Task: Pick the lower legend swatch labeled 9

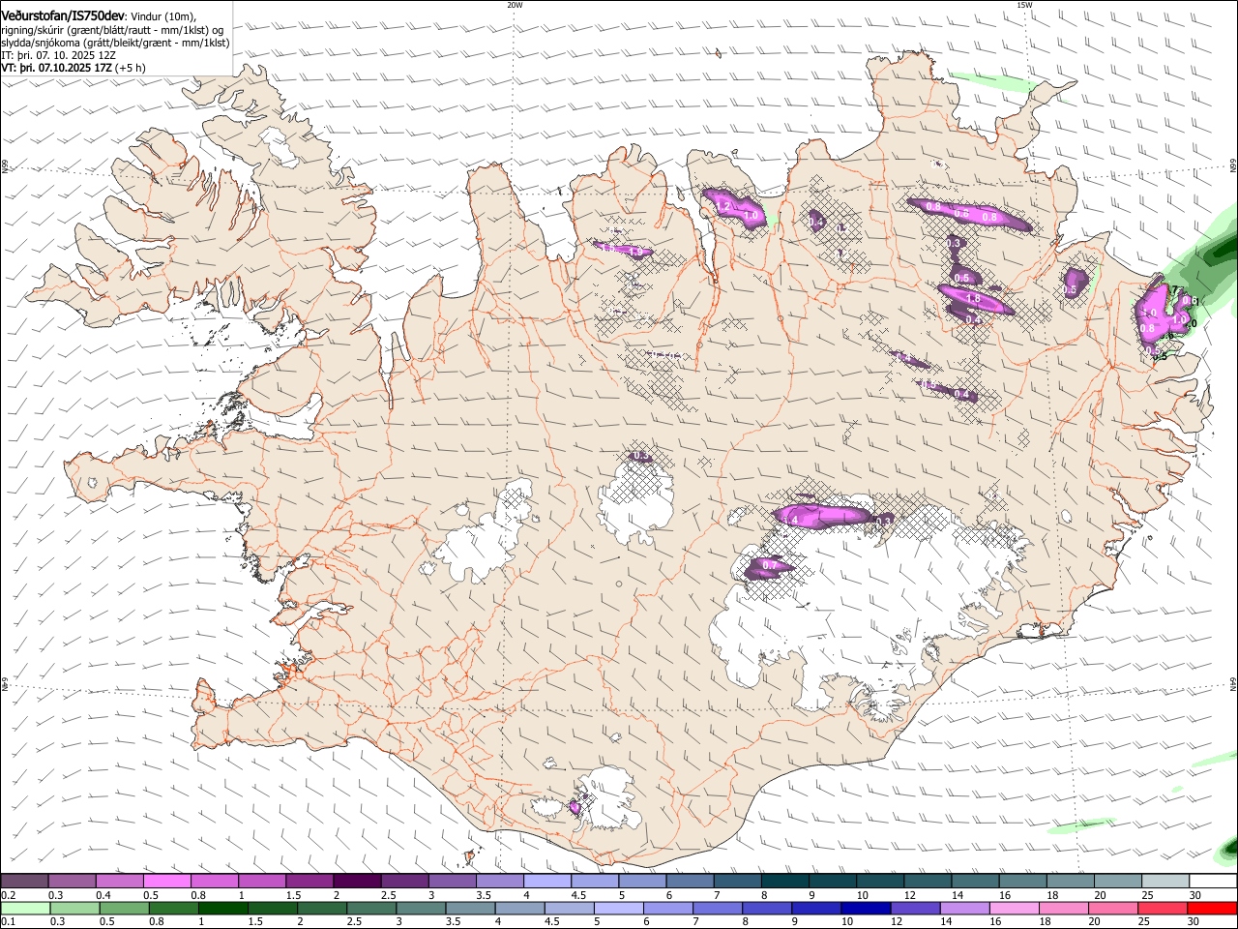Action: (816, 908)
